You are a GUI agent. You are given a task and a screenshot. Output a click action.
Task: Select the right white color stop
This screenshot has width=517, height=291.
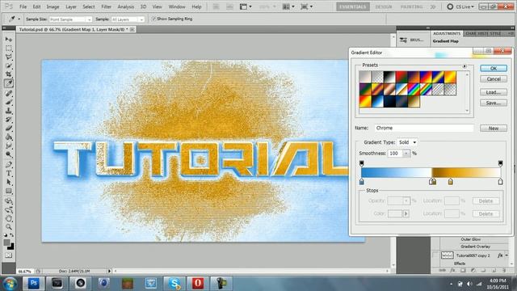pyautogui.click(x=501, y=181)
